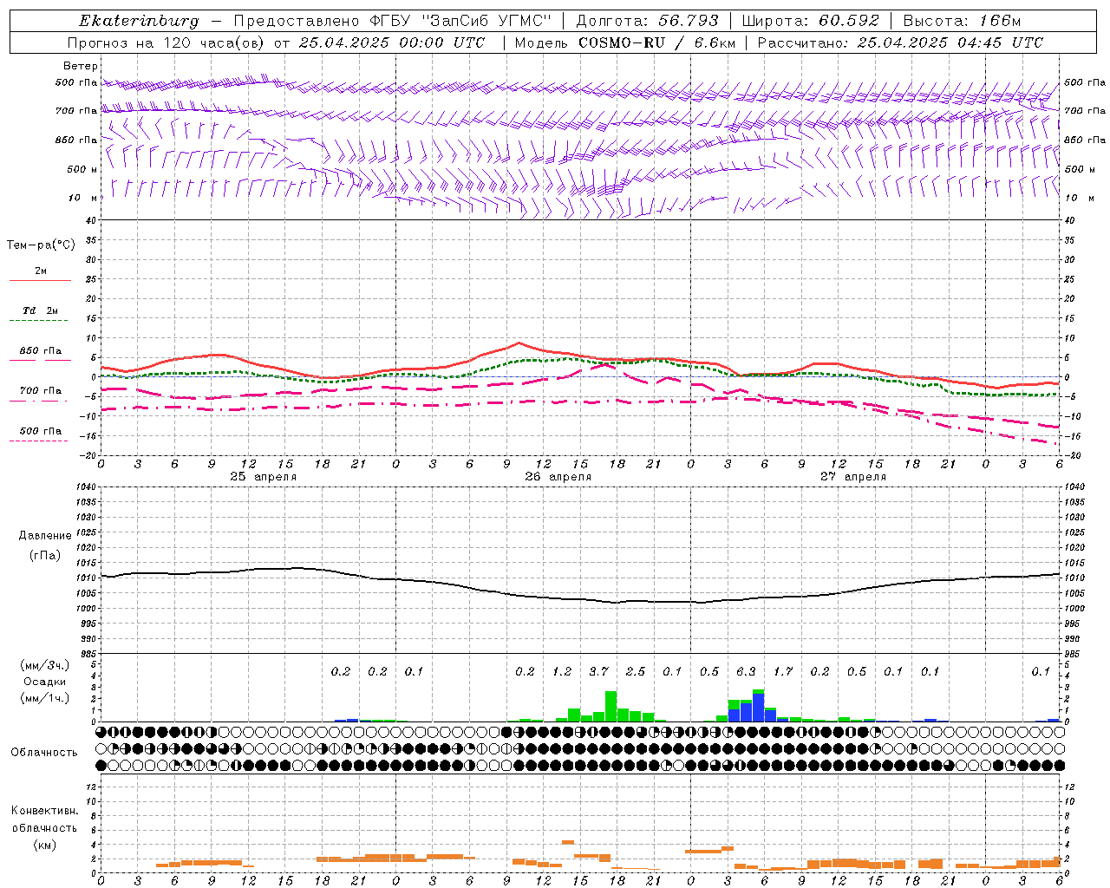Screen dimensions: 1110x888
Task: Click the "Облачность" panel label
Action: pos(44,752)
